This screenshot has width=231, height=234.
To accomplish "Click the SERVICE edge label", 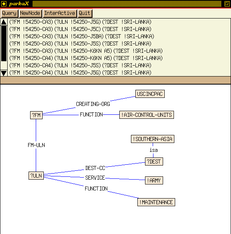I will coord(95,178).
